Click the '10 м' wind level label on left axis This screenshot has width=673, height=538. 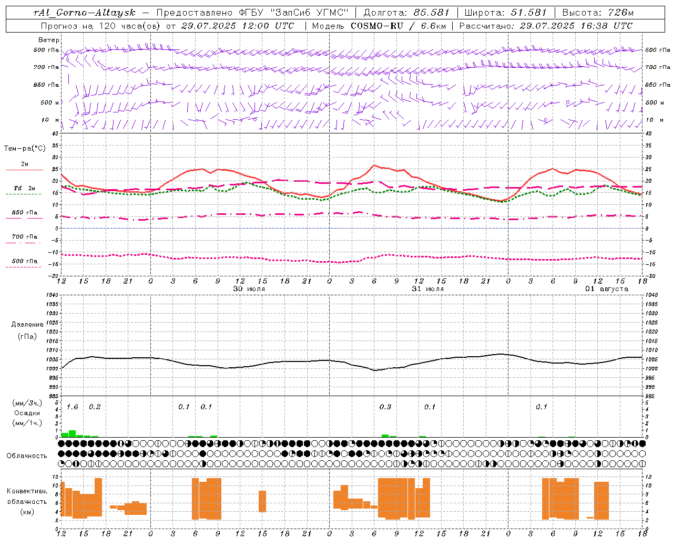click(x=50, y=120)
